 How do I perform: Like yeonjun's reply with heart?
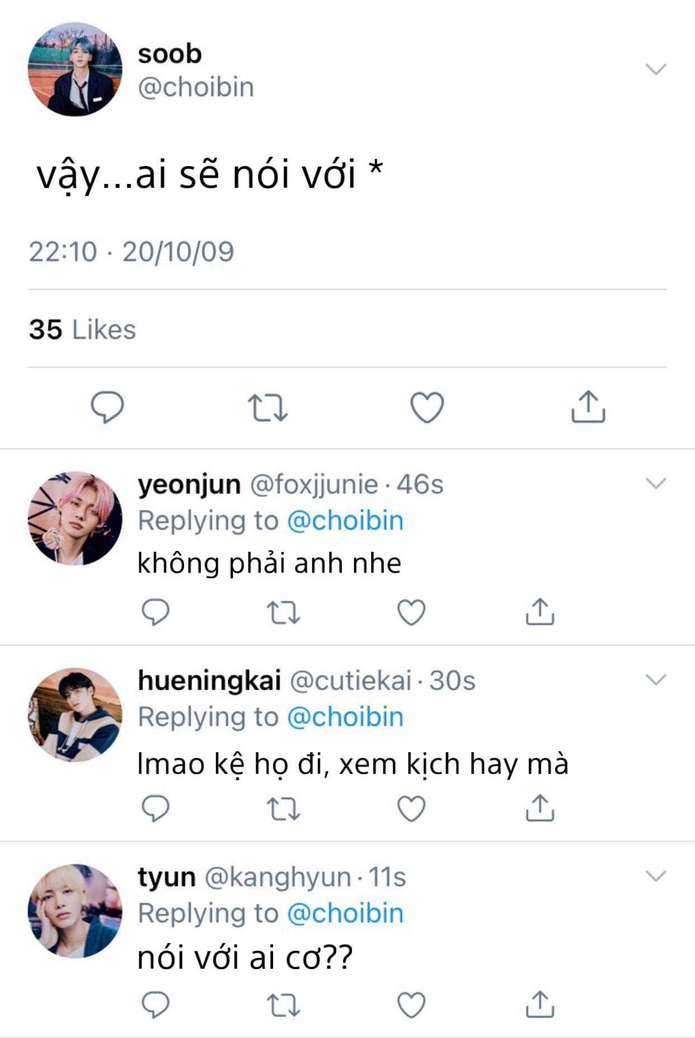(x=411, y=612)
